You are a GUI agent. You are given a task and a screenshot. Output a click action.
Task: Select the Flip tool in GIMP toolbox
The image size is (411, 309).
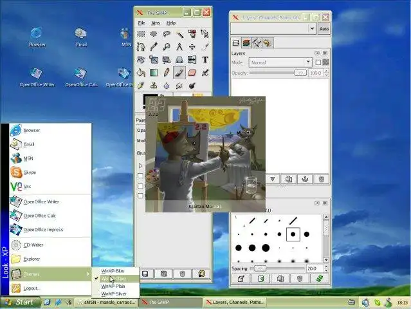(192, 59)
